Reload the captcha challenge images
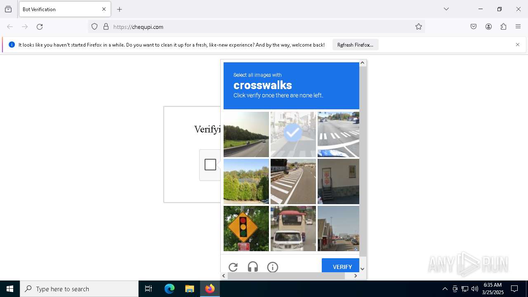The image size is (528, 297). tap(233, 267)
